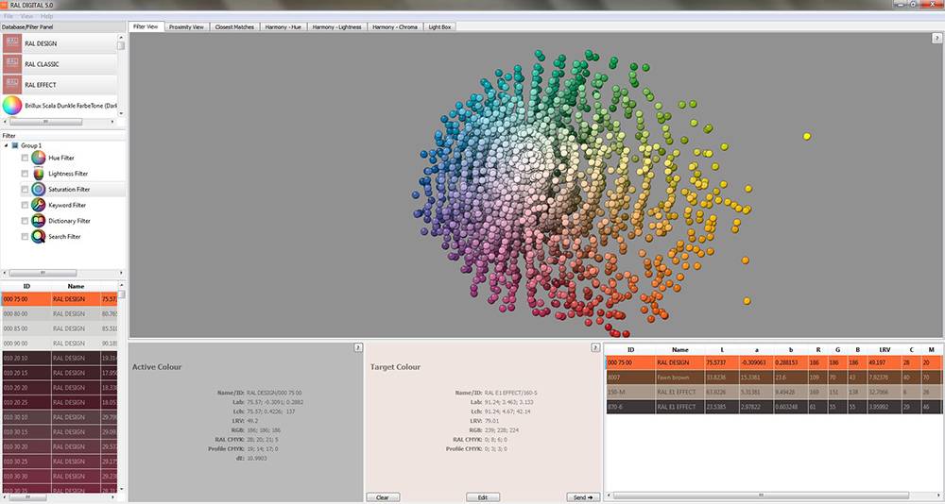Viewport: 945px width, 504px height.
Task: Click the Saturation Filter icon
Action: click(38, 190)
